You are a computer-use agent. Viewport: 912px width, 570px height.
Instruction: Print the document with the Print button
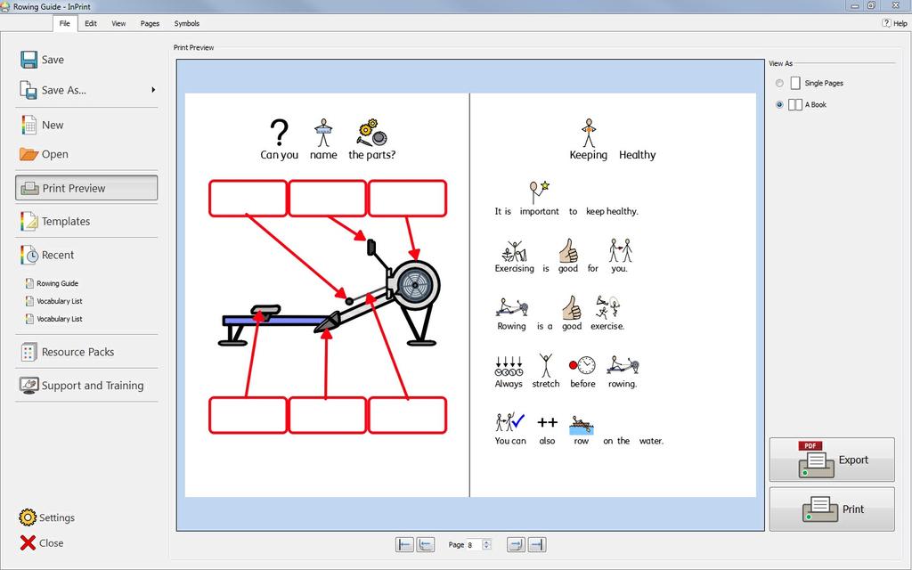[x=832, y=509]
